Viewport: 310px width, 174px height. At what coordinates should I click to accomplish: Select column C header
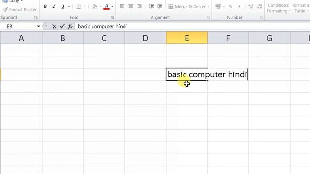104,38
